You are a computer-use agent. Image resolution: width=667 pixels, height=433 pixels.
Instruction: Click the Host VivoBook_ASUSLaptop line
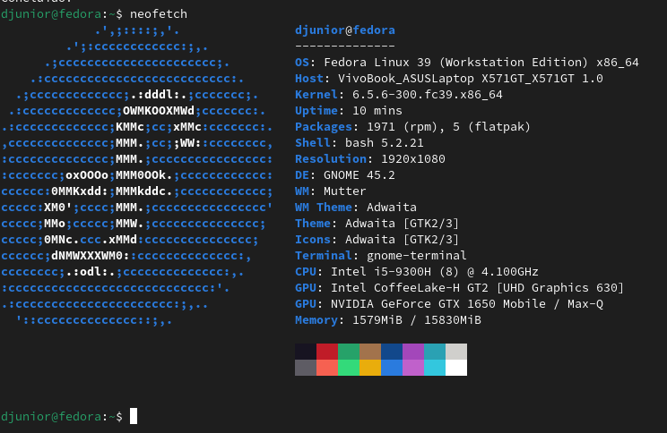click(x=448, y=79)
